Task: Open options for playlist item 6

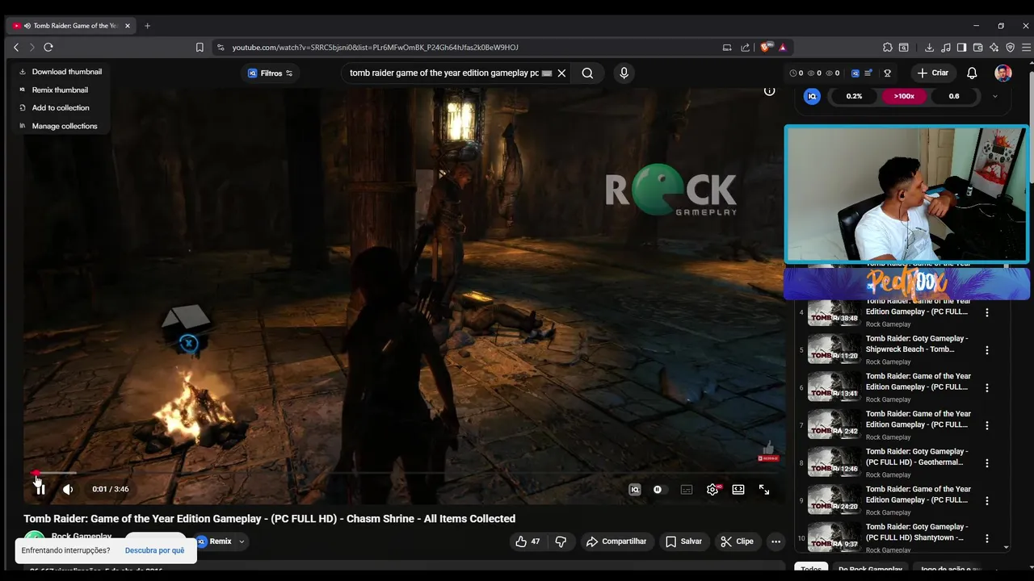Action: click(986, 387)
